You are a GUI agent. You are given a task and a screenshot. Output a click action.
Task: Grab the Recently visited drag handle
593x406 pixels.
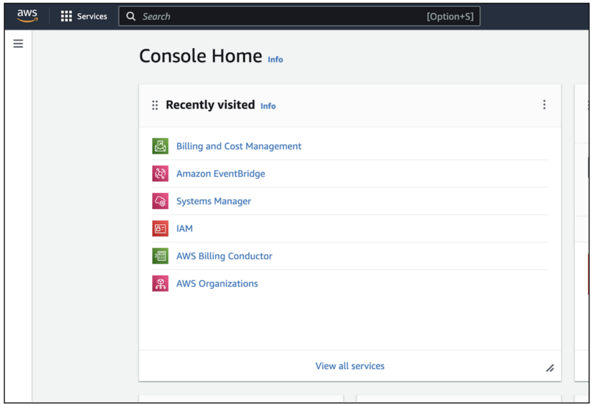point(155,105)
